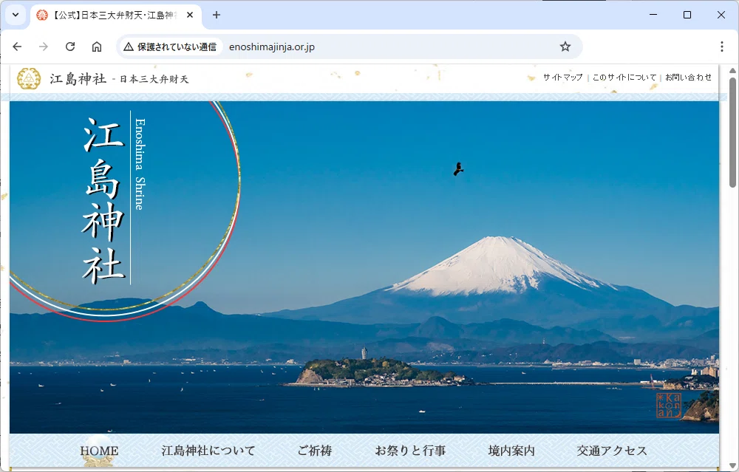Select HOME in the navigation menu
739x472 pixels.
click(99, 451)
